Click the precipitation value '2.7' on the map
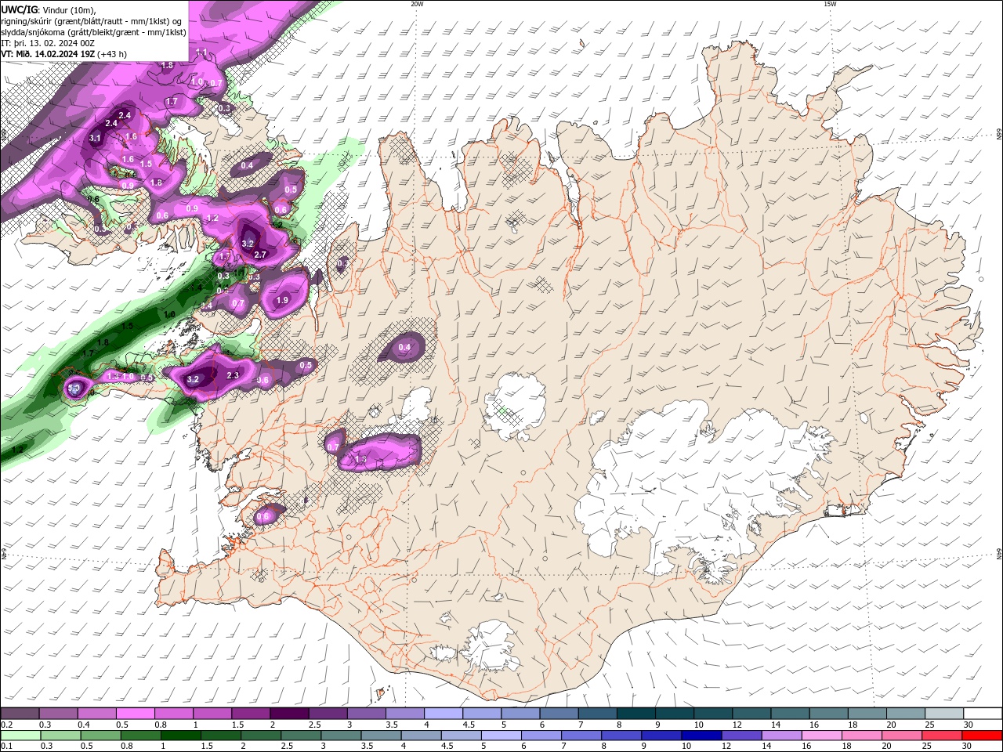 (261, 255)
